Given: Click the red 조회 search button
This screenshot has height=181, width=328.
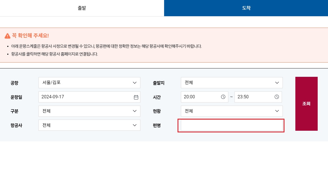Looking at the screenshot, I should (x=307, y=104).
